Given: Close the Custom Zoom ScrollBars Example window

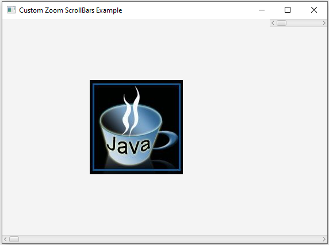Looking at the screenshot, I should [314, 10].
